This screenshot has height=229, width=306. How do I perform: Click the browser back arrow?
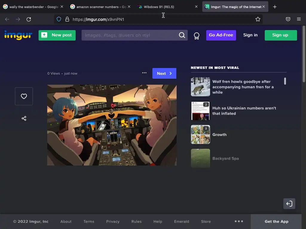point(7,19)
